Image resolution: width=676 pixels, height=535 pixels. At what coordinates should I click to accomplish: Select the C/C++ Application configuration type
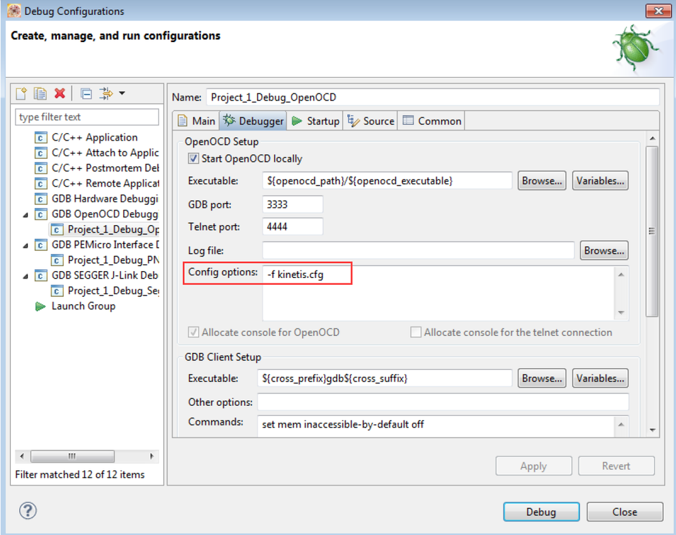point(94,137)
